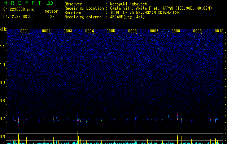This screenshot has height=144, width=227.
Task: Select the version number 1.0.0
Action: click(49, 3)
